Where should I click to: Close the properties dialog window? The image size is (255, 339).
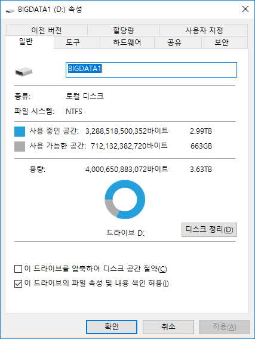click(x=245, y=9)
